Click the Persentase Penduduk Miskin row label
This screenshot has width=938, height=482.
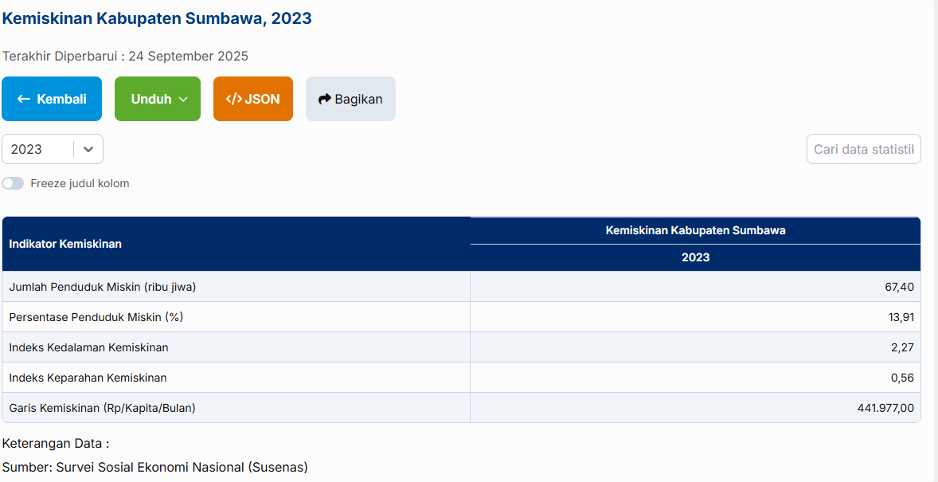point(96,317)
